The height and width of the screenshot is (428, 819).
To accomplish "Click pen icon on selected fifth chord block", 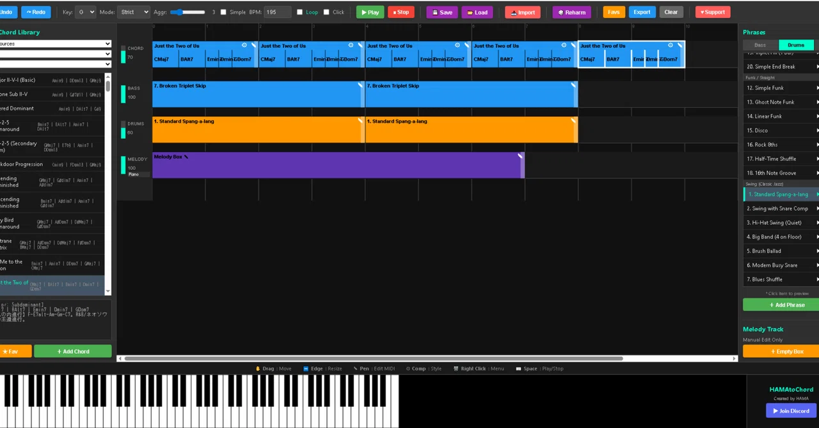I will click(680, 45).
